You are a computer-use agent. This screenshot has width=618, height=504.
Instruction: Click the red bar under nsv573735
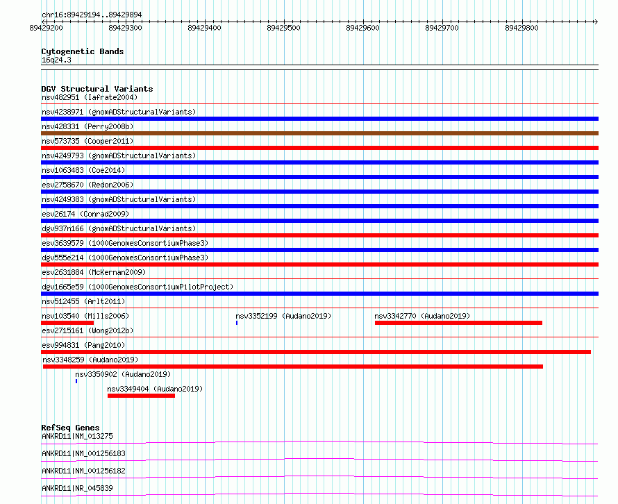click(319, 148)
